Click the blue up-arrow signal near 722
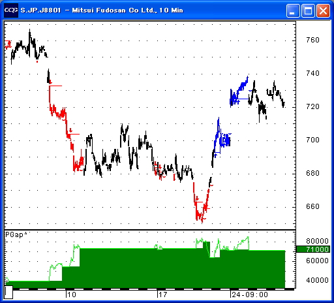Image resolution: width=334 pixels, height=303 pixels. pos(238,101)
